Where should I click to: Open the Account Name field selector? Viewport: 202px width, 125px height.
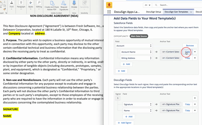click(137, 52)
